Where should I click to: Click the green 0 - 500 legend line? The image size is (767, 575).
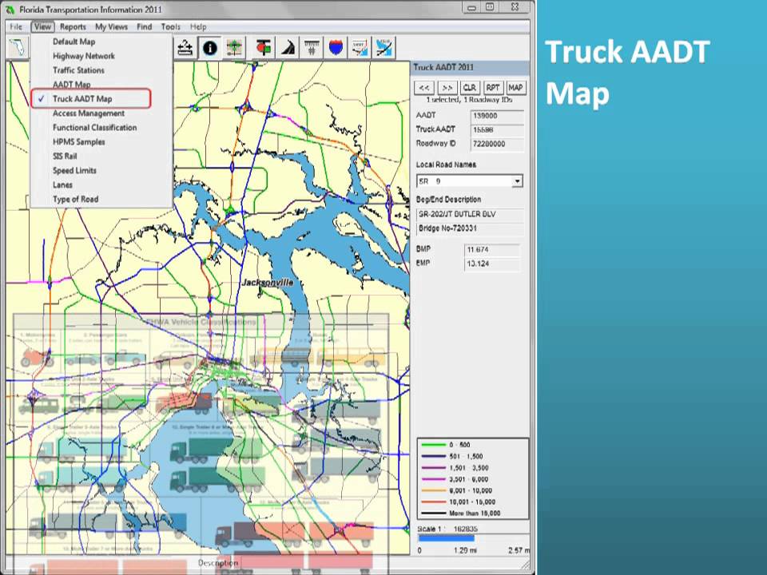pyautogui.click(x=433, y=445)
